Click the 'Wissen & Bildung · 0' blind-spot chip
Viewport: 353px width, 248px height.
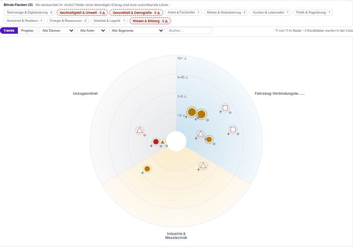tap(150, 21)
